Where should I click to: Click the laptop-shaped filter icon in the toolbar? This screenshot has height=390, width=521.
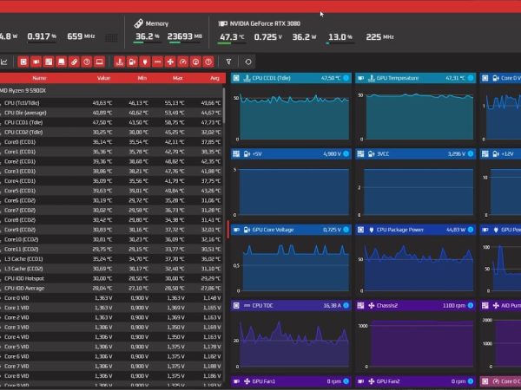click(x=99, y=62)
